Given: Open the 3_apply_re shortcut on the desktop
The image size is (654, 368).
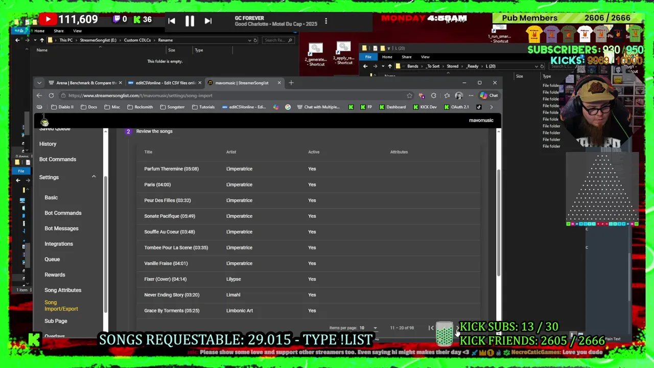Looking at the screenshot, I should coord(343,53).
